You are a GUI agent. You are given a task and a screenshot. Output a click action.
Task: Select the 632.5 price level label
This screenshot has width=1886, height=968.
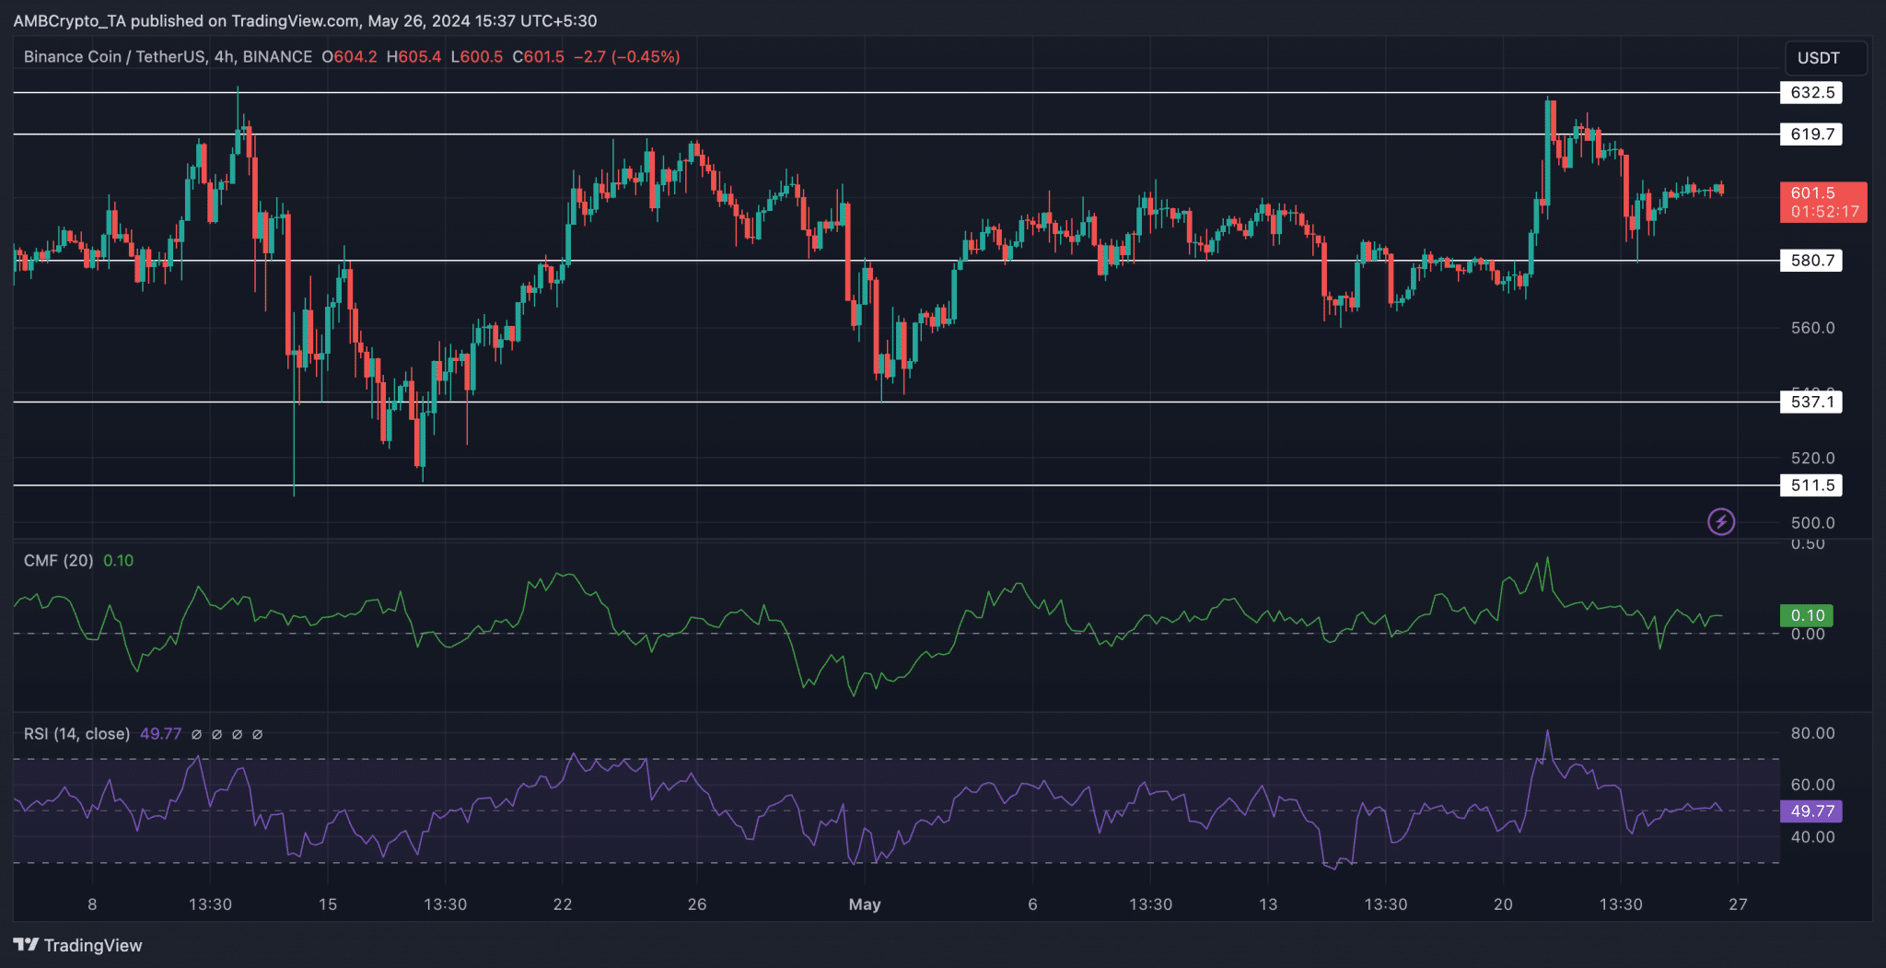coord(1810,92)
